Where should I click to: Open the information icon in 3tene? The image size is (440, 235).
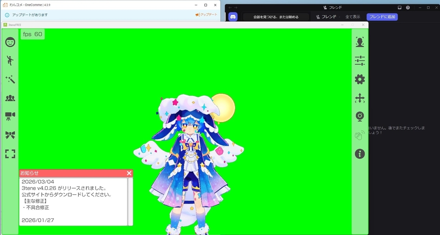click(x=360, y=154)
